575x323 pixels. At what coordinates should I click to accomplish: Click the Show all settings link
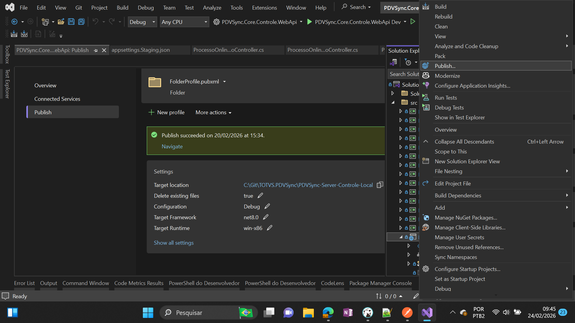[x=174, y=243]
